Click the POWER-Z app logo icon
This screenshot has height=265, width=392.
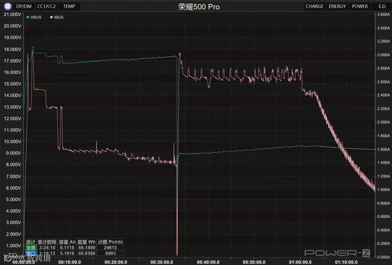click(x=8, y=6)
